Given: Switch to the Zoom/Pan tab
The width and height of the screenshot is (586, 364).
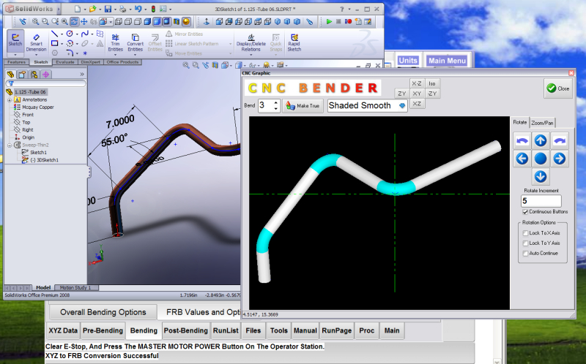Looking at the screenshot, I should pyautogui.click(x=542, y=123).
